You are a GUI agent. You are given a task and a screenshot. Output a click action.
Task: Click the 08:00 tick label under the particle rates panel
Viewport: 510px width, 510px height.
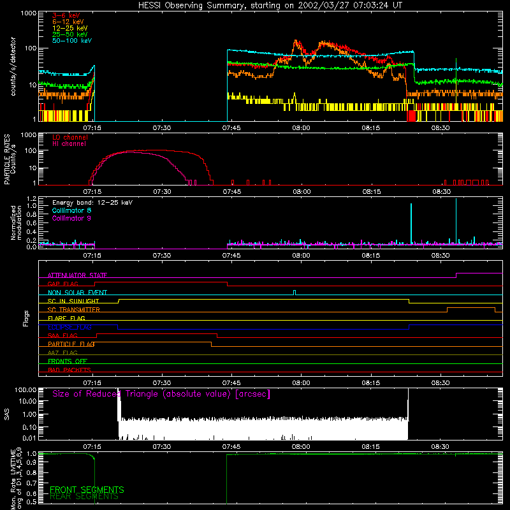(302, 192)
